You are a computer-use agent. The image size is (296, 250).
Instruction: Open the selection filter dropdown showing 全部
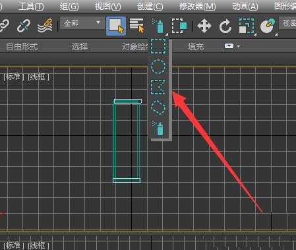[x=82, y=23]
